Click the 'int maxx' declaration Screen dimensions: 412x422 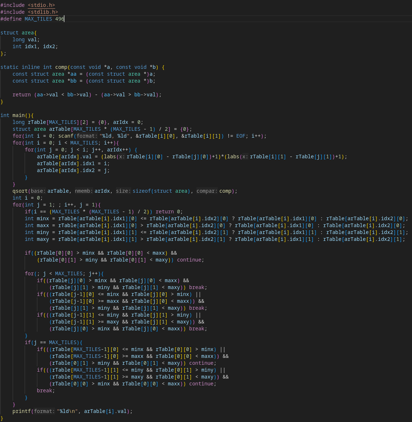point(37,226)
